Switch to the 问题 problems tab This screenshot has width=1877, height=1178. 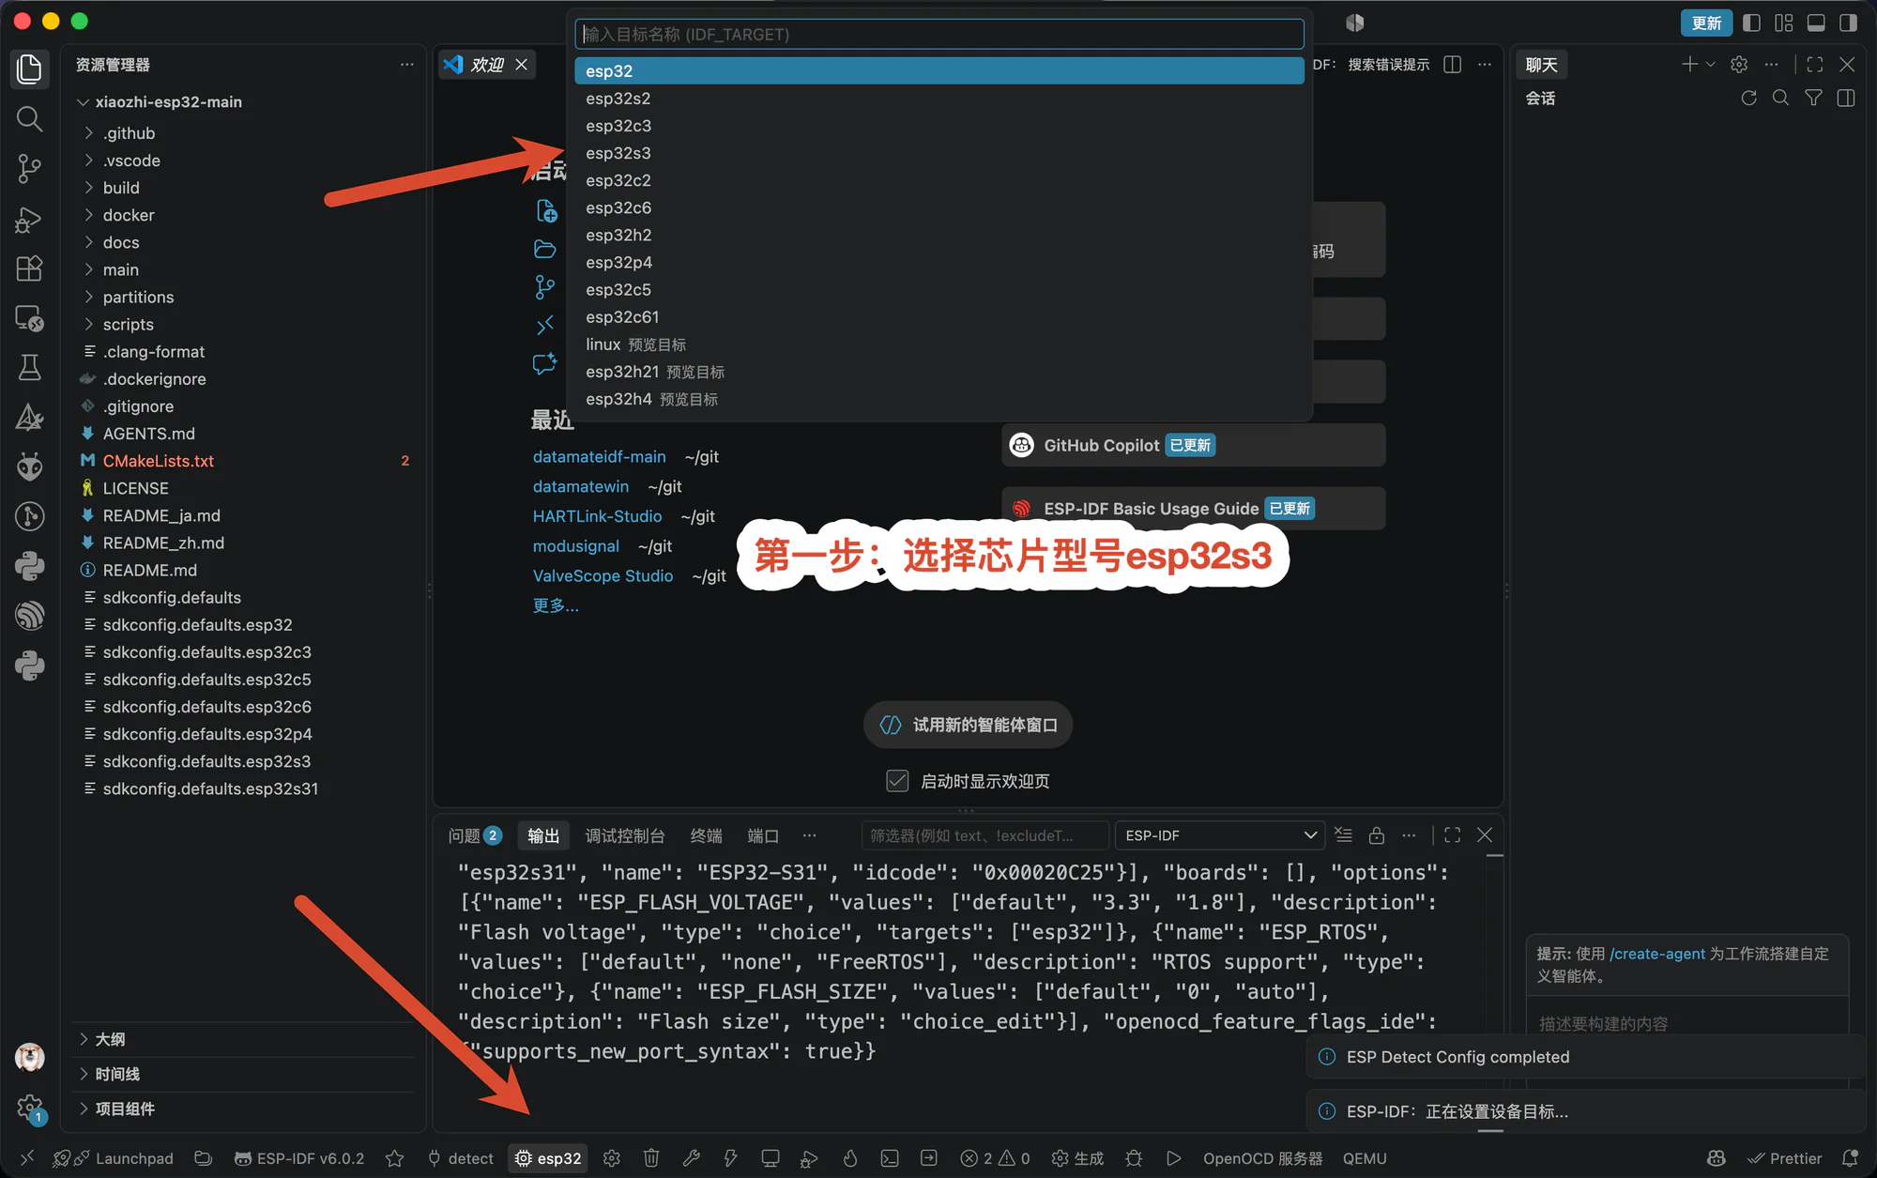pyautogui.click(x=474, y=835)
